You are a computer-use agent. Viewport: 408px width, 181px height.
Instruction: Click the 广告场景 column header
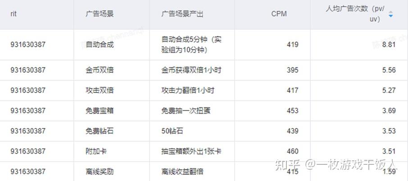pos(100,14)
